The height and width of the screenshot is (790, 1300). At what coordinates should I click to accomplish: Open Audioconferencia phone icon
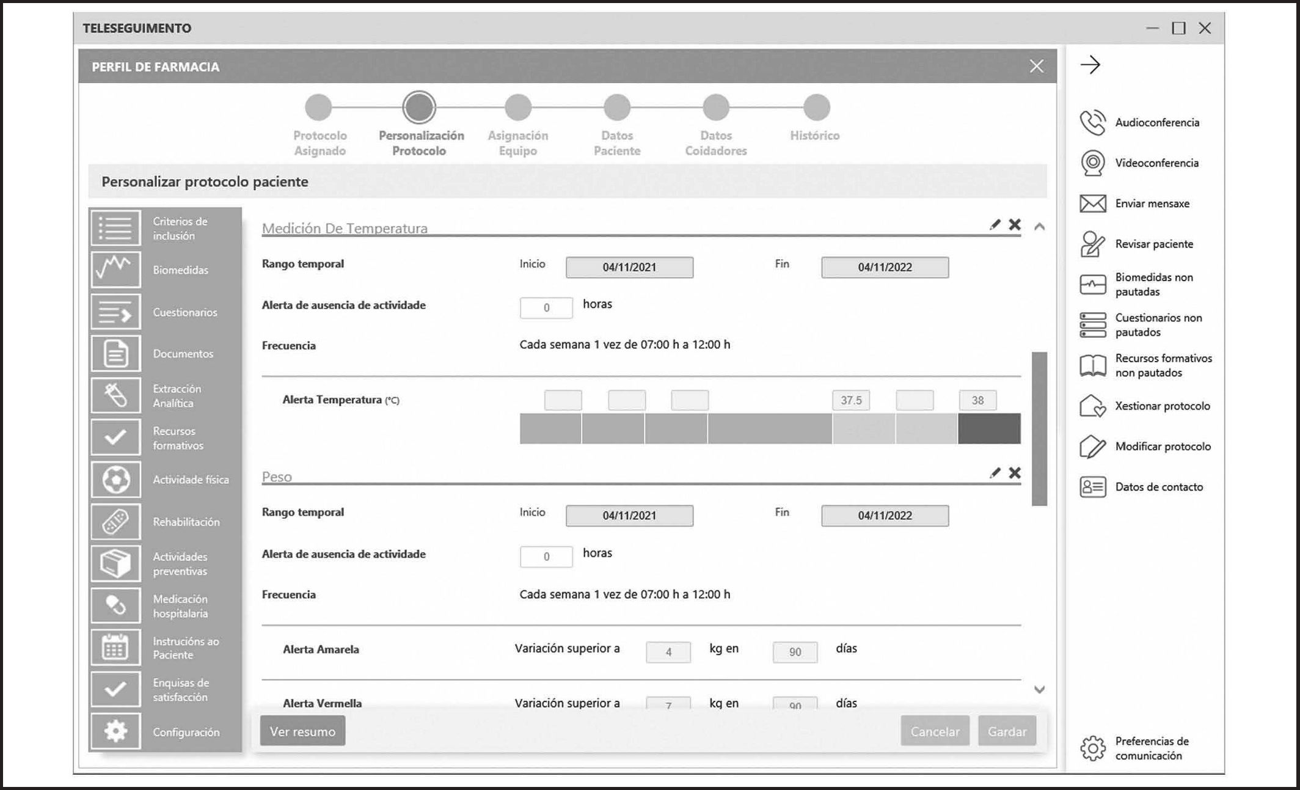click(x=1092, y=123)
